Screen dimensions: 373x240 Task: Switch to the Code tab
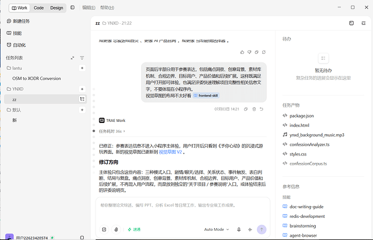coord(38,8)
